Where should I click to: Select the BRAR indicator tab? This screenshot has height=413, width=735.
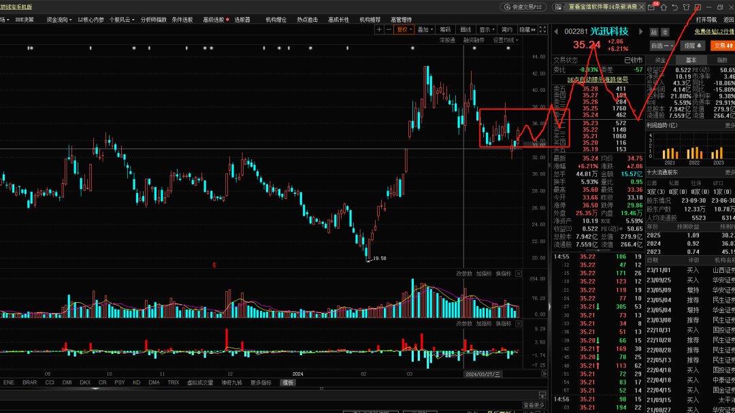(x=29, y=382)
